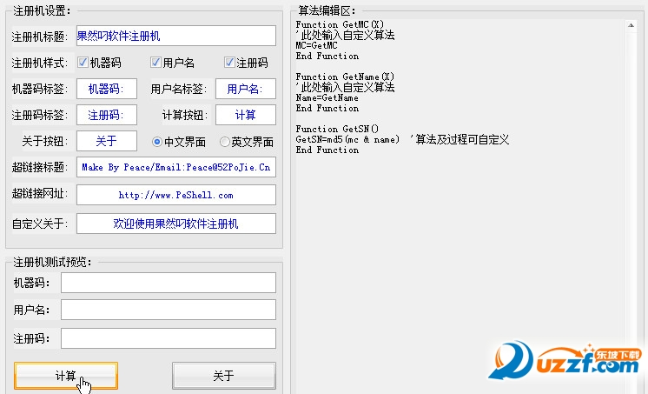Click the preview 用户名 input box
This screenshot has height=394, width=648.
[x=169, y=310]
